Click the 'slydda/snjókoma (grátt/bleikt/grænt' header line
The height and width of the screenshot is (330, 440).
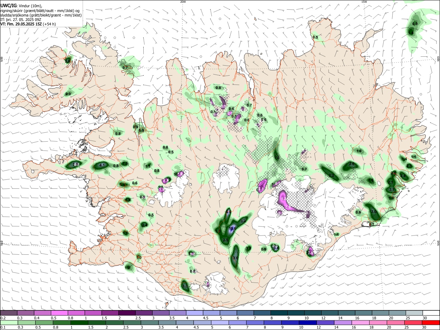41,15
